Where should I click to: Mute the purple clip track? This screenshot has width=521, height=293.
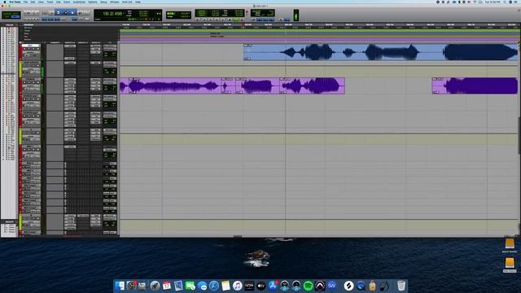[x=38, y=82]
